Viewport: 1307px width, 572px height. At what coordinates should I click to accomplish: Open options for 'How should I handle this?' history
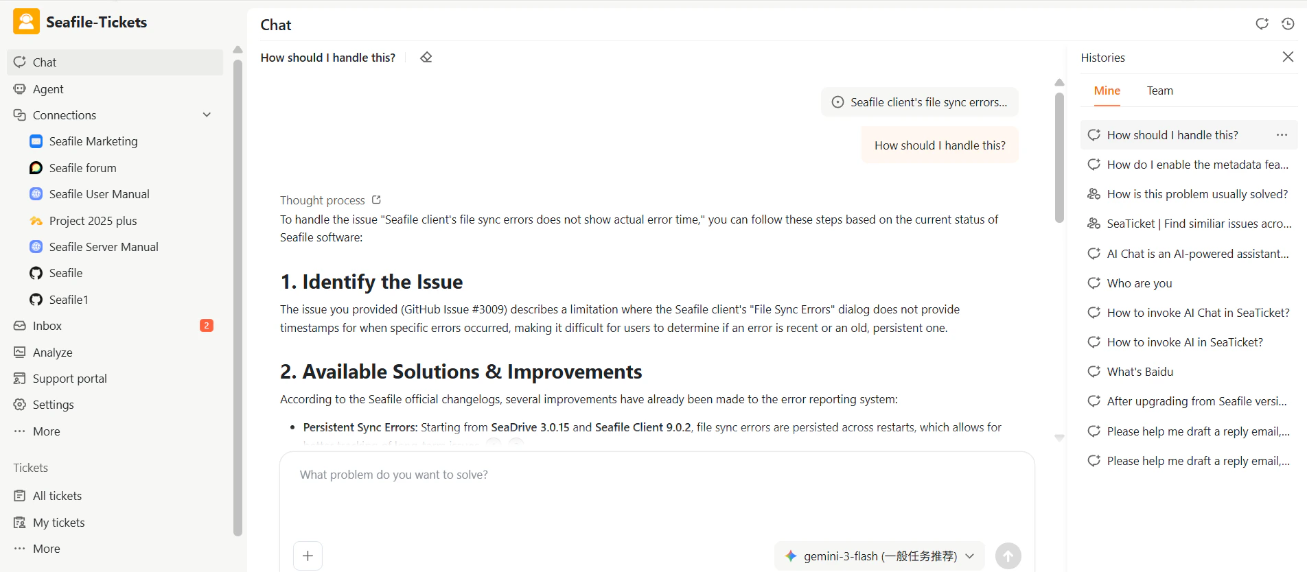coord(1282,135)
